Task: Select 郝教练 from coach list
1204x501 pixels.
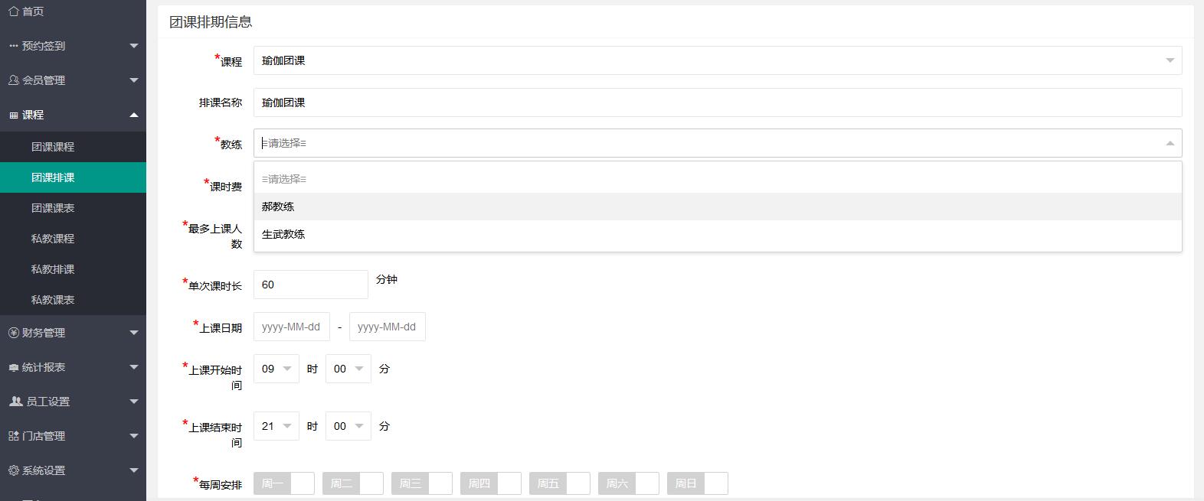Action: click(x=278, y=207)
